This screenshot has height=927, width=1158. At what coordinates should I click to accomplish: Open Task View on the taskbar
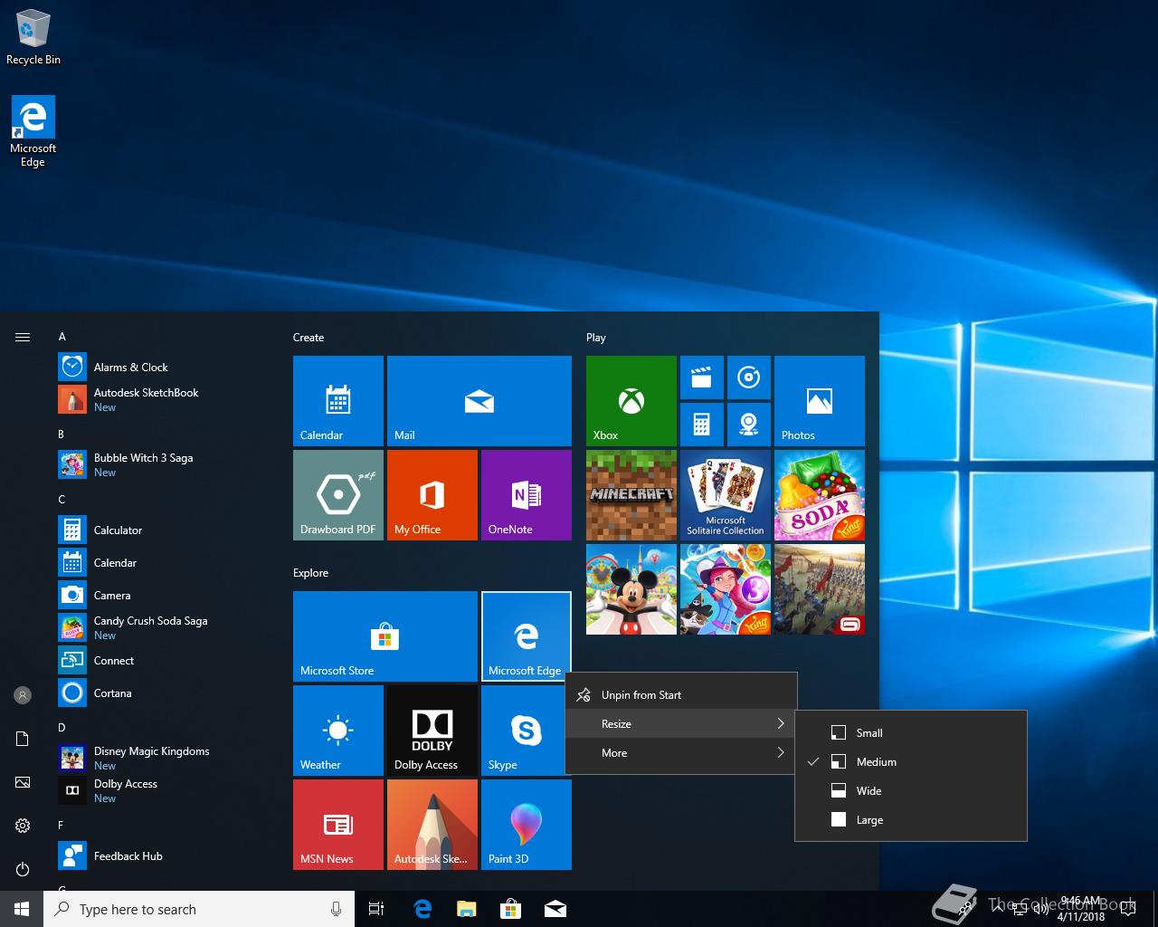pyautogui.click(x=376, y=909)
